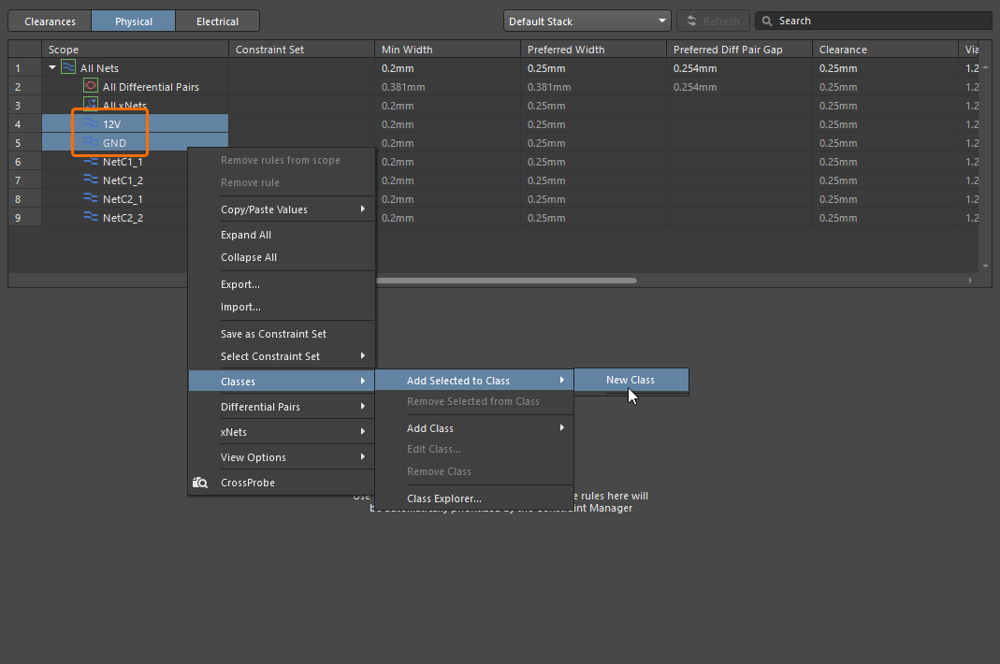This screenshot has height=664, width=1000.
Task: Choose New Class from submenu
Action: [630, 380]
